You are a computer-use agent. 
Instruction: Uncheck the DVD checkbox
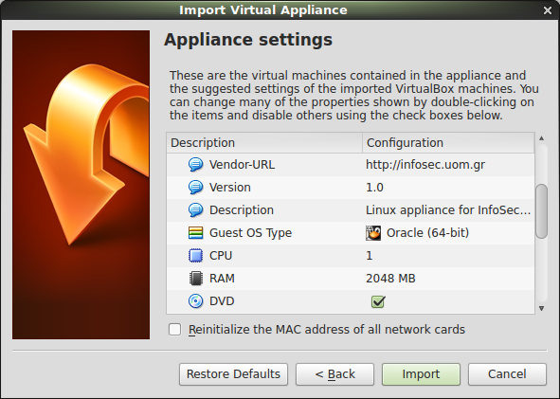click(x=378, y=301)
